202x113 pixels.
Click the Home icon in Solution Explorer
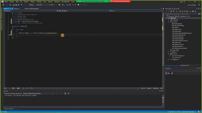coord(171,11)
